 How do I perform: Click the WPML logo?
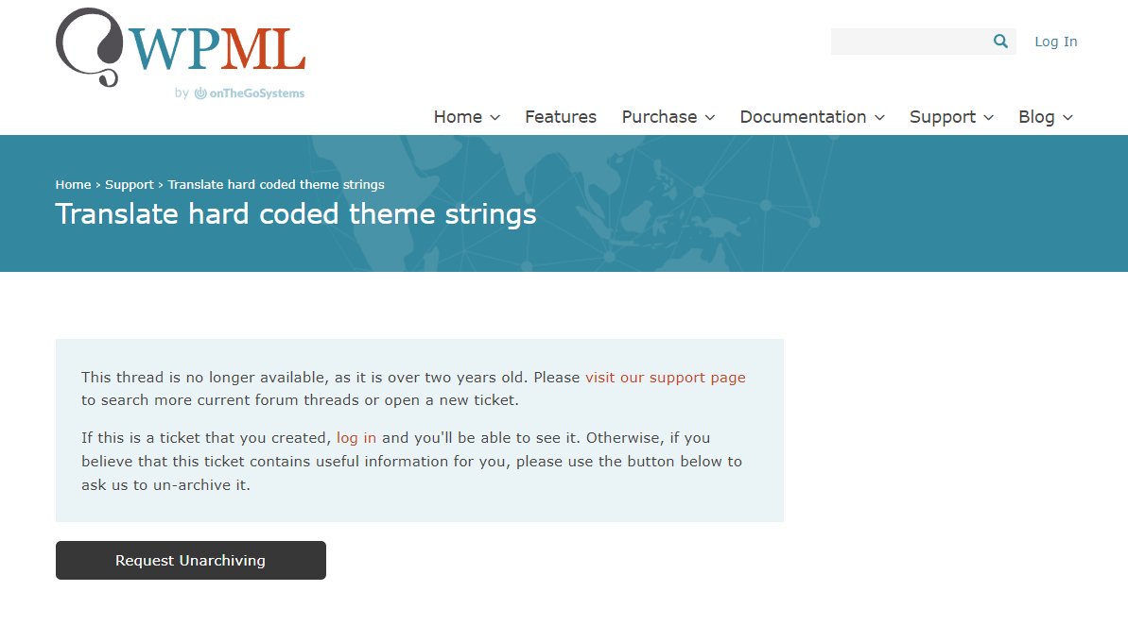(x=180, y=47)
